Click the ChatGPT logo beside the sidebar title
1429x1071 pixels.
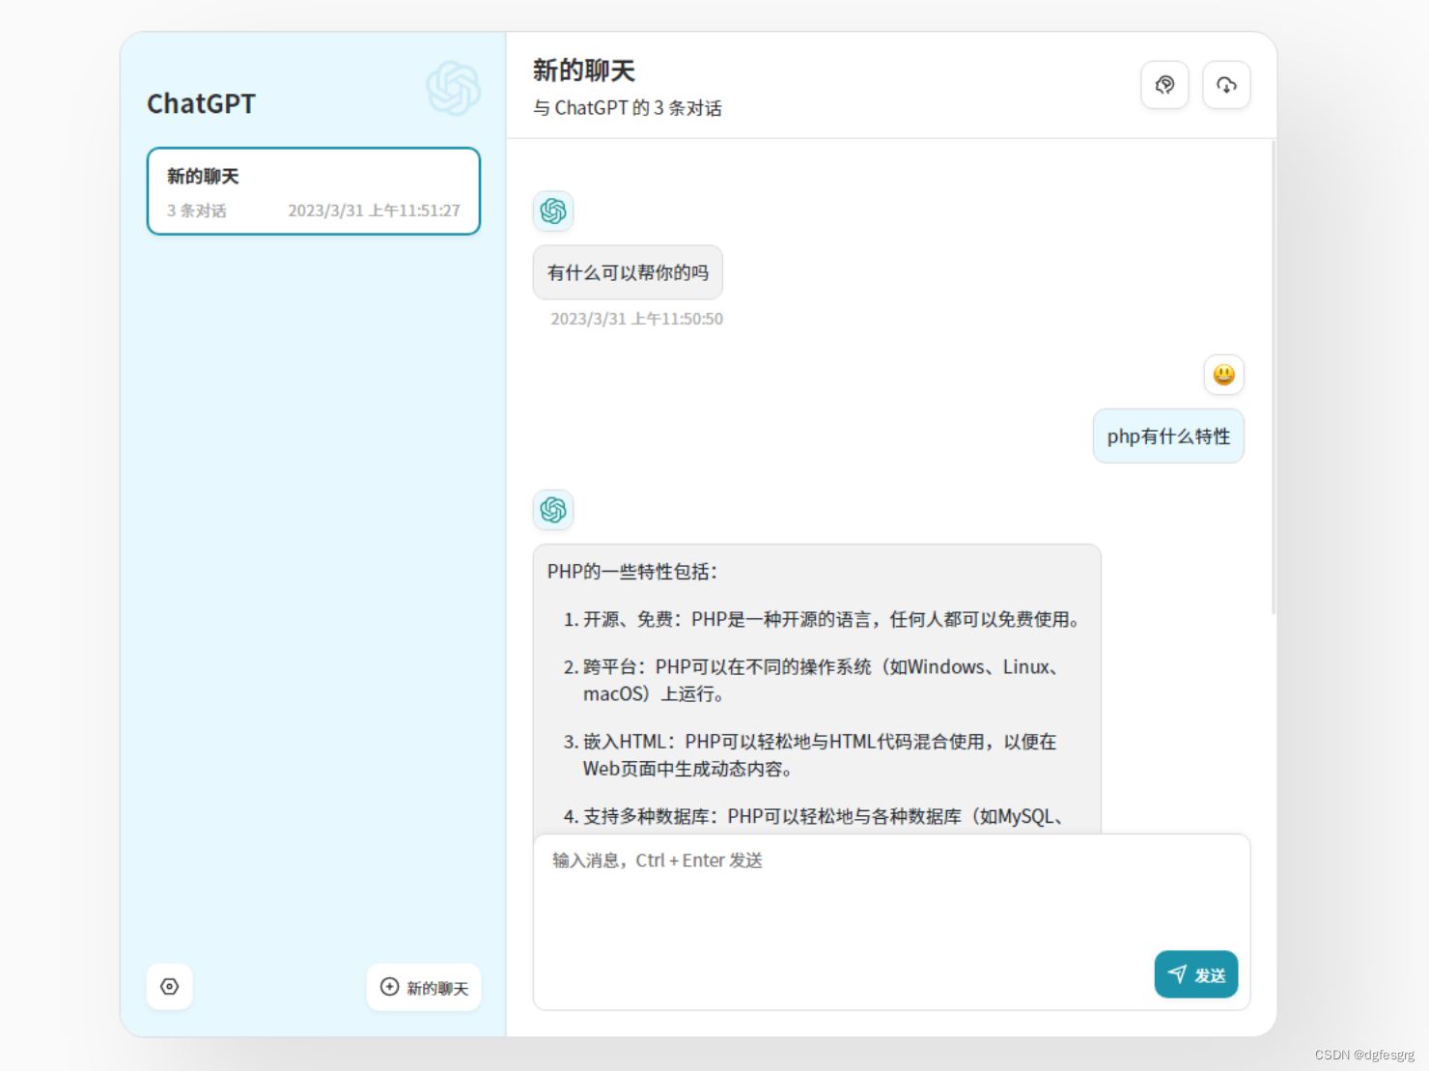coord(453,88)
